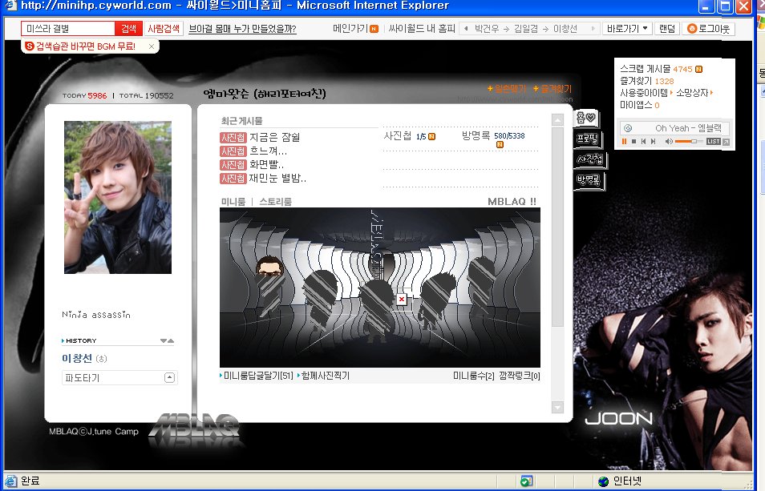Open the 홈 side tab
The image size is (765, 491).
586,119
